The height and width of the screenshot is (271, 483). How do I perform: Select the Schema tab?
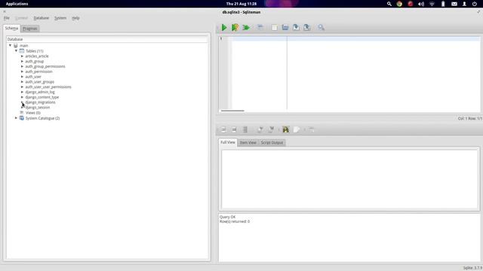(12, 29)
